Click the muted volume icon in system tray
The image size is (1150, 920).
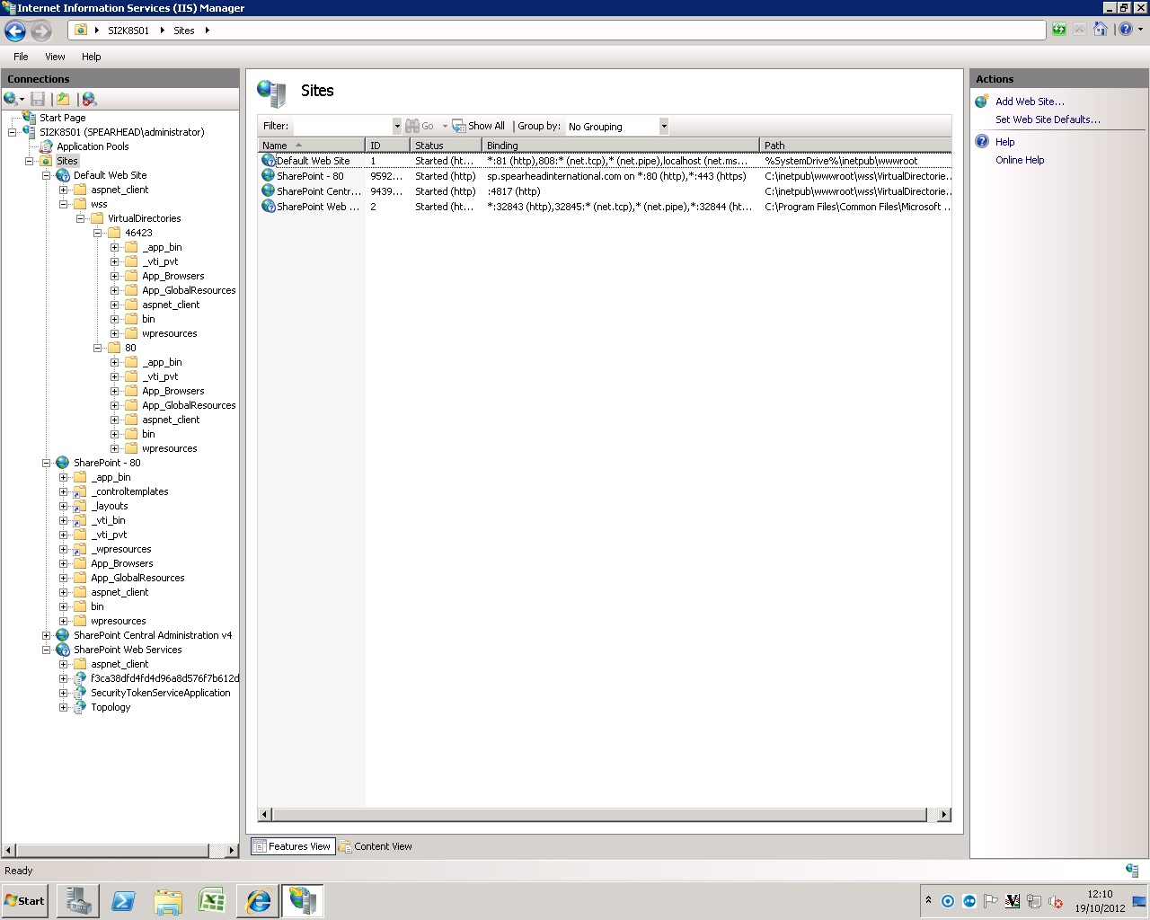[x=1056, y=900]
